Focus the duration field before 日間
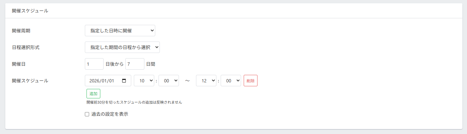467x134 pixels. [135, 64]
